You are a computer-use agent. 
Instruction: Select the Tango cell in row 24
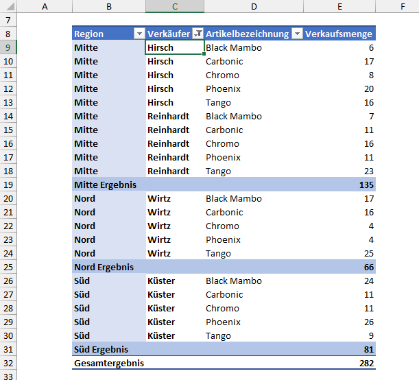(218, 253)
